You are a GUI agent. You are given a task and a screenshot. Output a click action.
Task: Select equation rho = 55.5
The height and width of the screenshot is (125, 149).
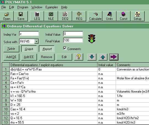(x=53, y=123)
